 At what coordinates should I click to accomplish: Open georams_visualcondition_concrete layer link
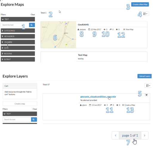[x=98, y=97]
